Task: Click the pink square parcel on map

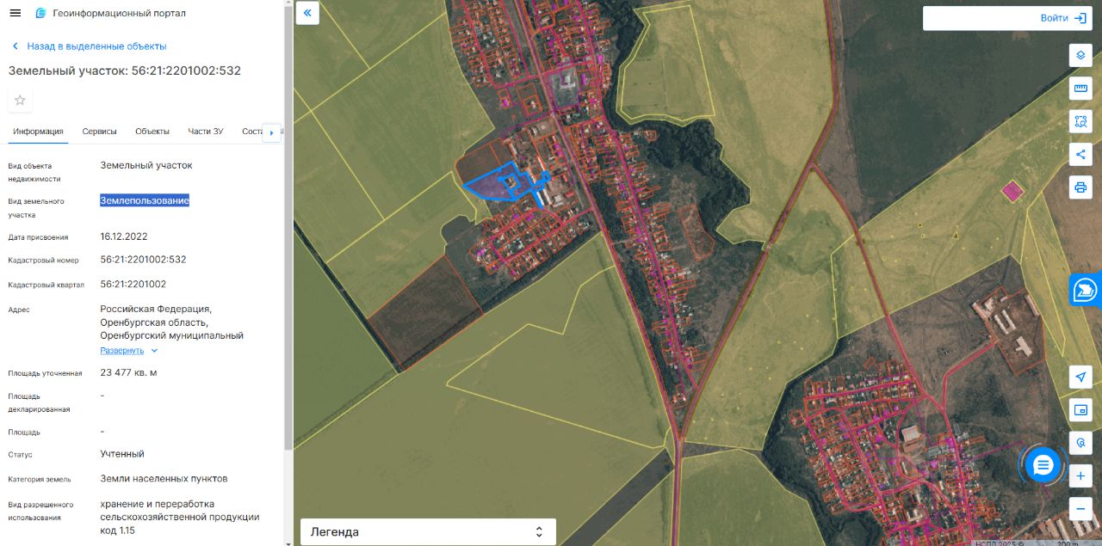Action: (x=1013, y=191)
